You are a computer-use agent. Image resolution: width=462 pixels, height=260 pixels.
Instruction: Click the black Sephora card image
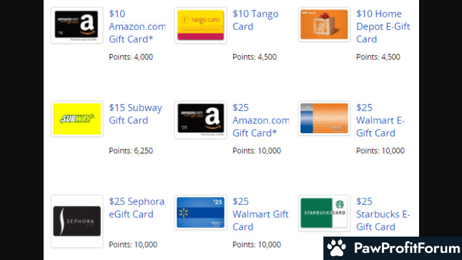77,221
